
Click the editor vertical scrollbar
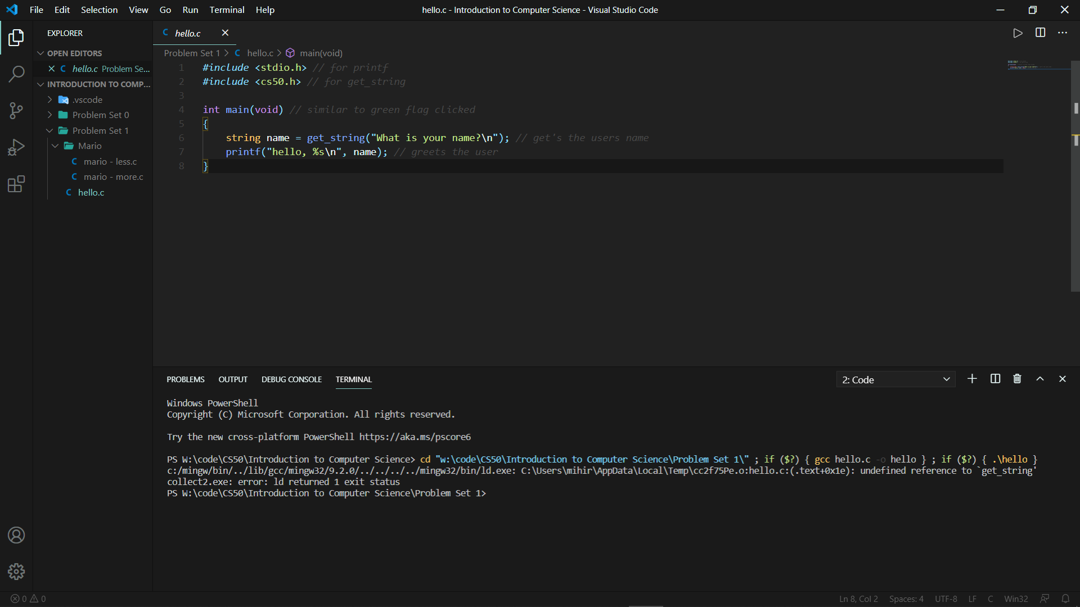coord(1075,175)
